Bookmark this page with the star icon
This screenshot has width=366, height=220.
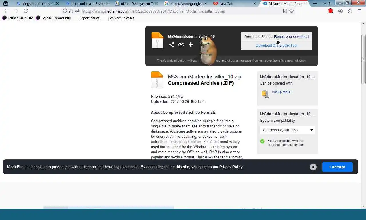(x=291, y=11)
